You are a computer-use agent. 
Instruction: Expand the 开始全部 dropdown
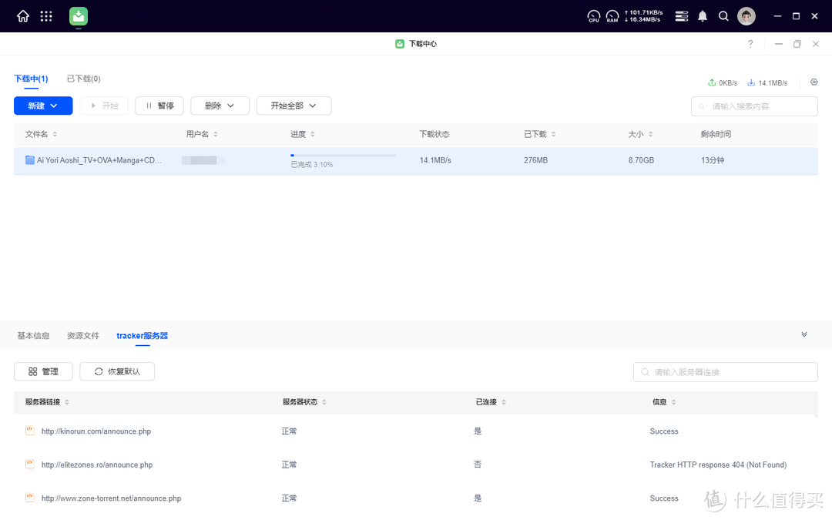tap(294, 106)
